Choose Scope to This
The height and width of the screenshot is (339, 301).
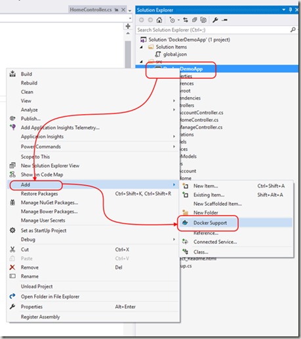[35, 157]
